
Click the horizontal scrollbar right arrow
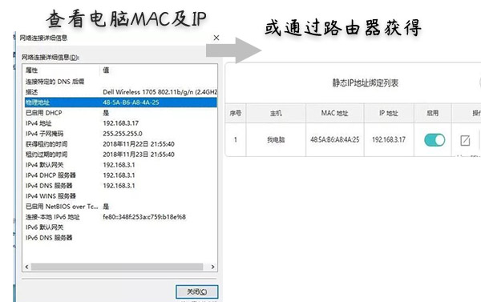pos(213,267)
